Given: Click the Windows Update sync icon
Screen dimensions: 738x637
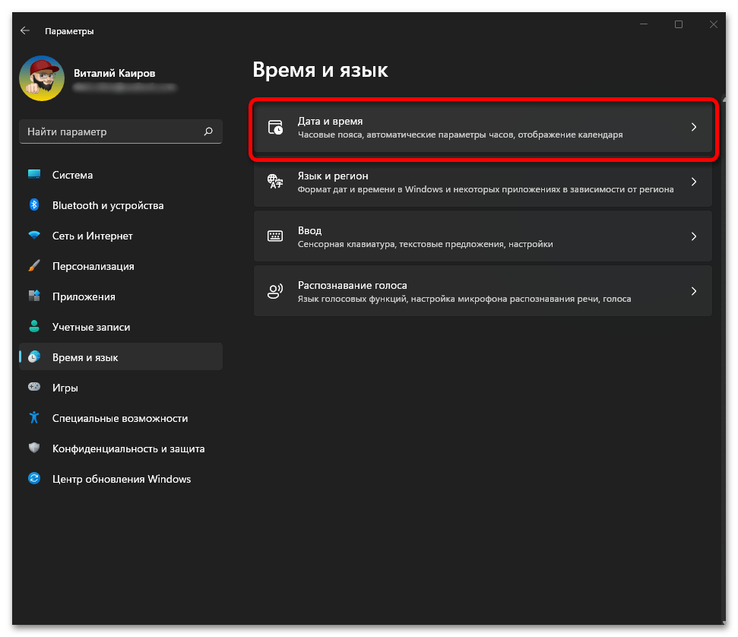Looking at the screenshot, I should coord(34,479).
